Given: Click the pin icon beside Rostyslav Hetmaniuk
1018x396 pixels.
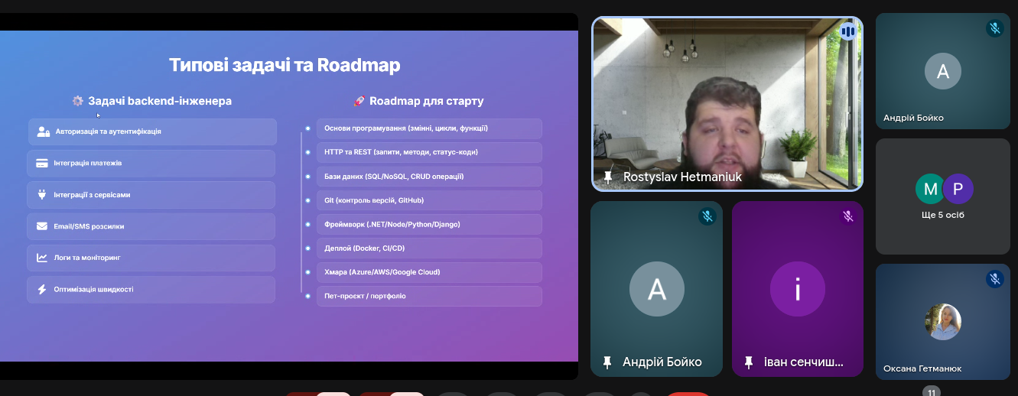Looking at the screenshot, I should click(x=608, y=177).
